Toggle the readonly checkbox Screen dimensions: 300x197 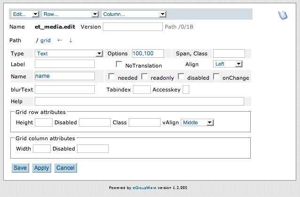click(x=144, y=76)
